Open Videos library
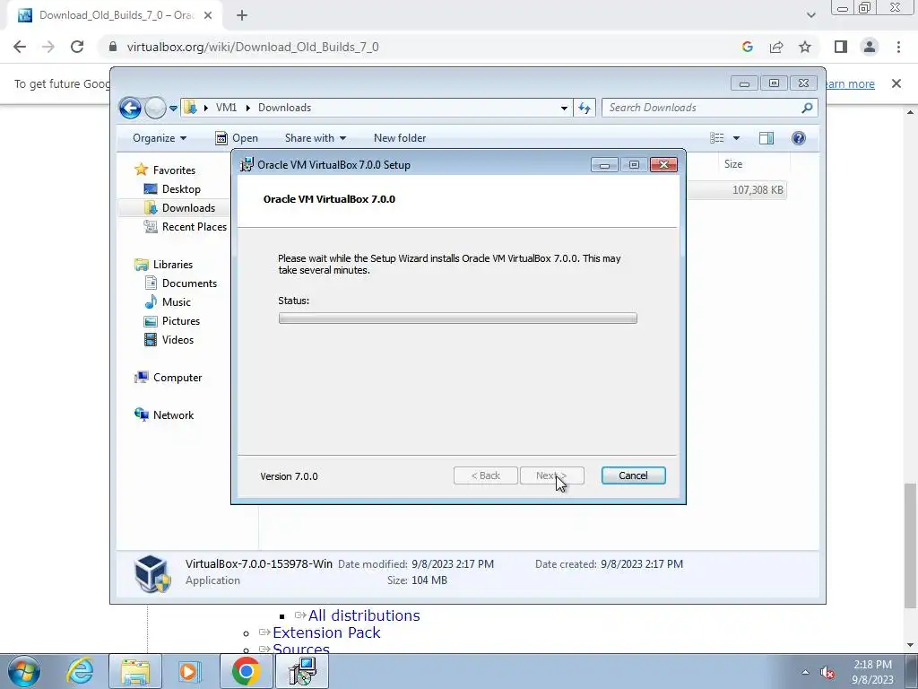Screen dimensions: 918x689 [x=169, y=340]
